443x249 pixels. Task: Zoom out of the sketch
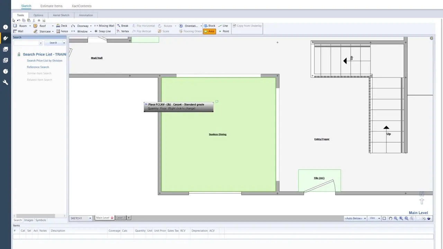[x=396, y=218]
